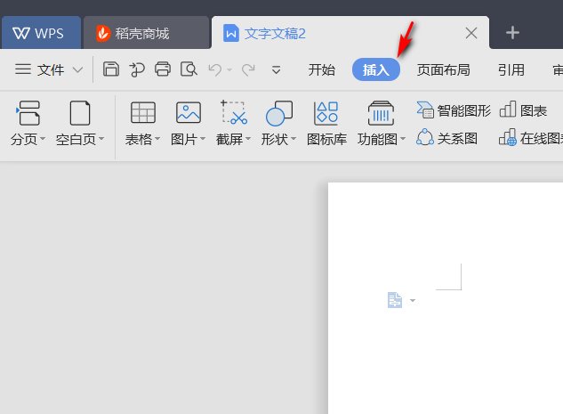
Task: Click the paste options icon in document
Action: (x=395, y=300)
